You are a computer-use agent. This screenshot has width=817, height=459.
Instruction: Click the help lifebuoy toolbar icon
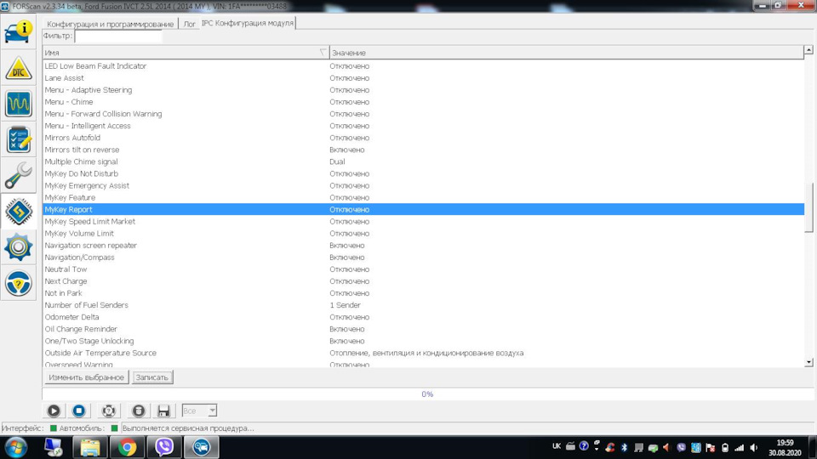(108, 411)
